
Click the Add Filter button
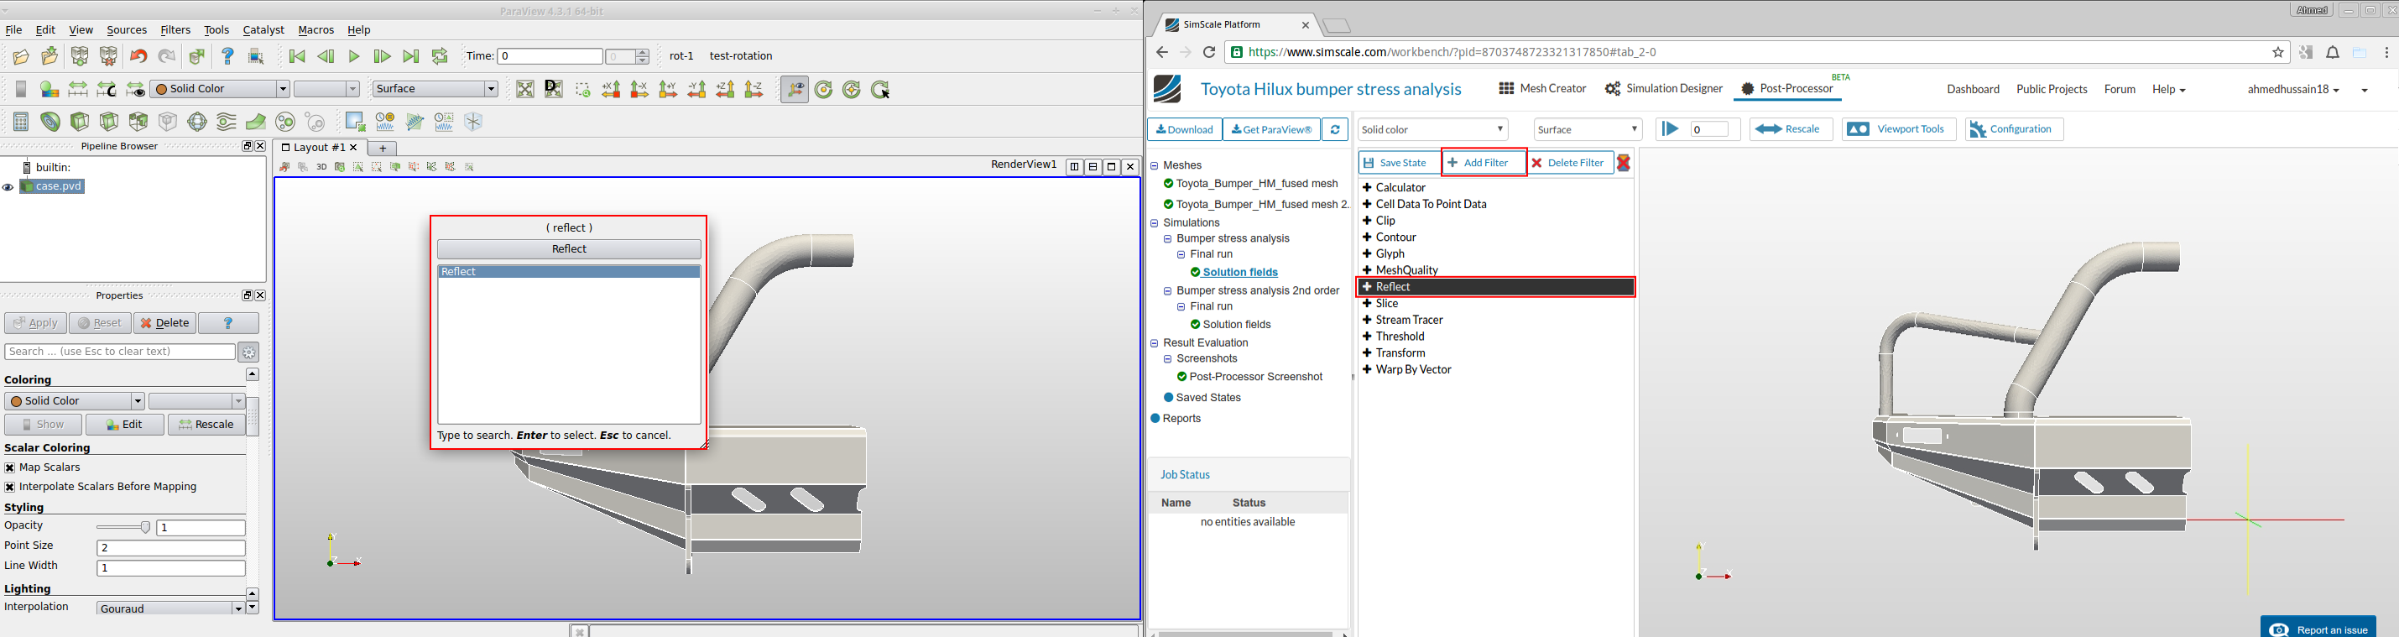1484,163
